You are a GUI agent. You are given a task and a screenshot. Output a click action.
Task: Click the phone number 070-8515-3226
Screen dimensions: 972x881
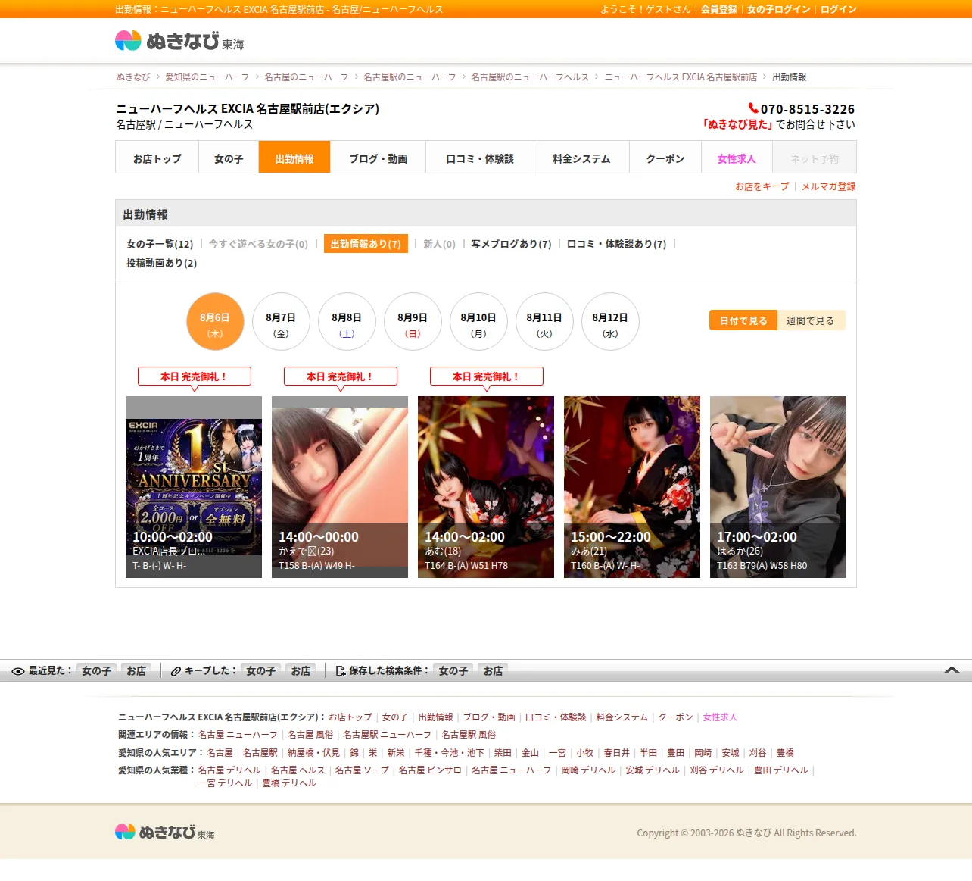point(808,109)
